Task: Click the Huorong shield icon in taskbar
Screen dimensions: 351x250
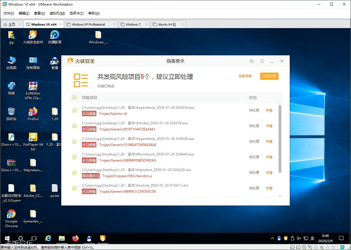Action: (103, 238)
